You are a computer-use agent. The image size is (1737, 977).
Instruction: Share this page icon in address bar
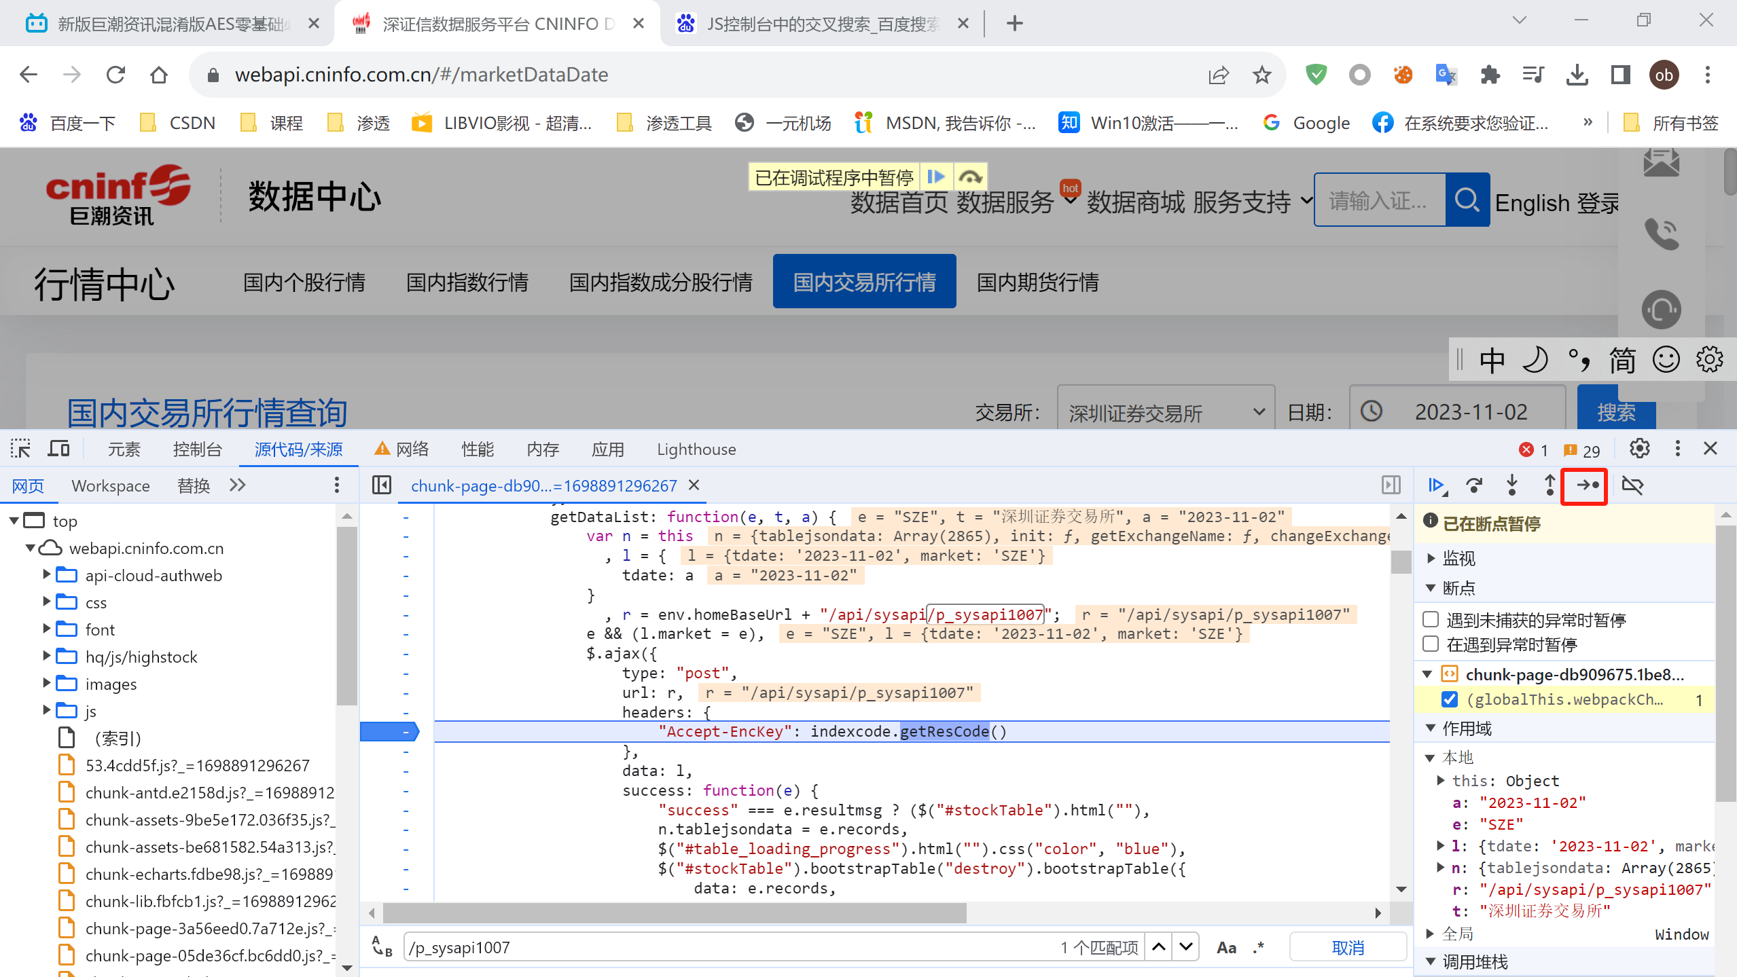(1219, 75)
